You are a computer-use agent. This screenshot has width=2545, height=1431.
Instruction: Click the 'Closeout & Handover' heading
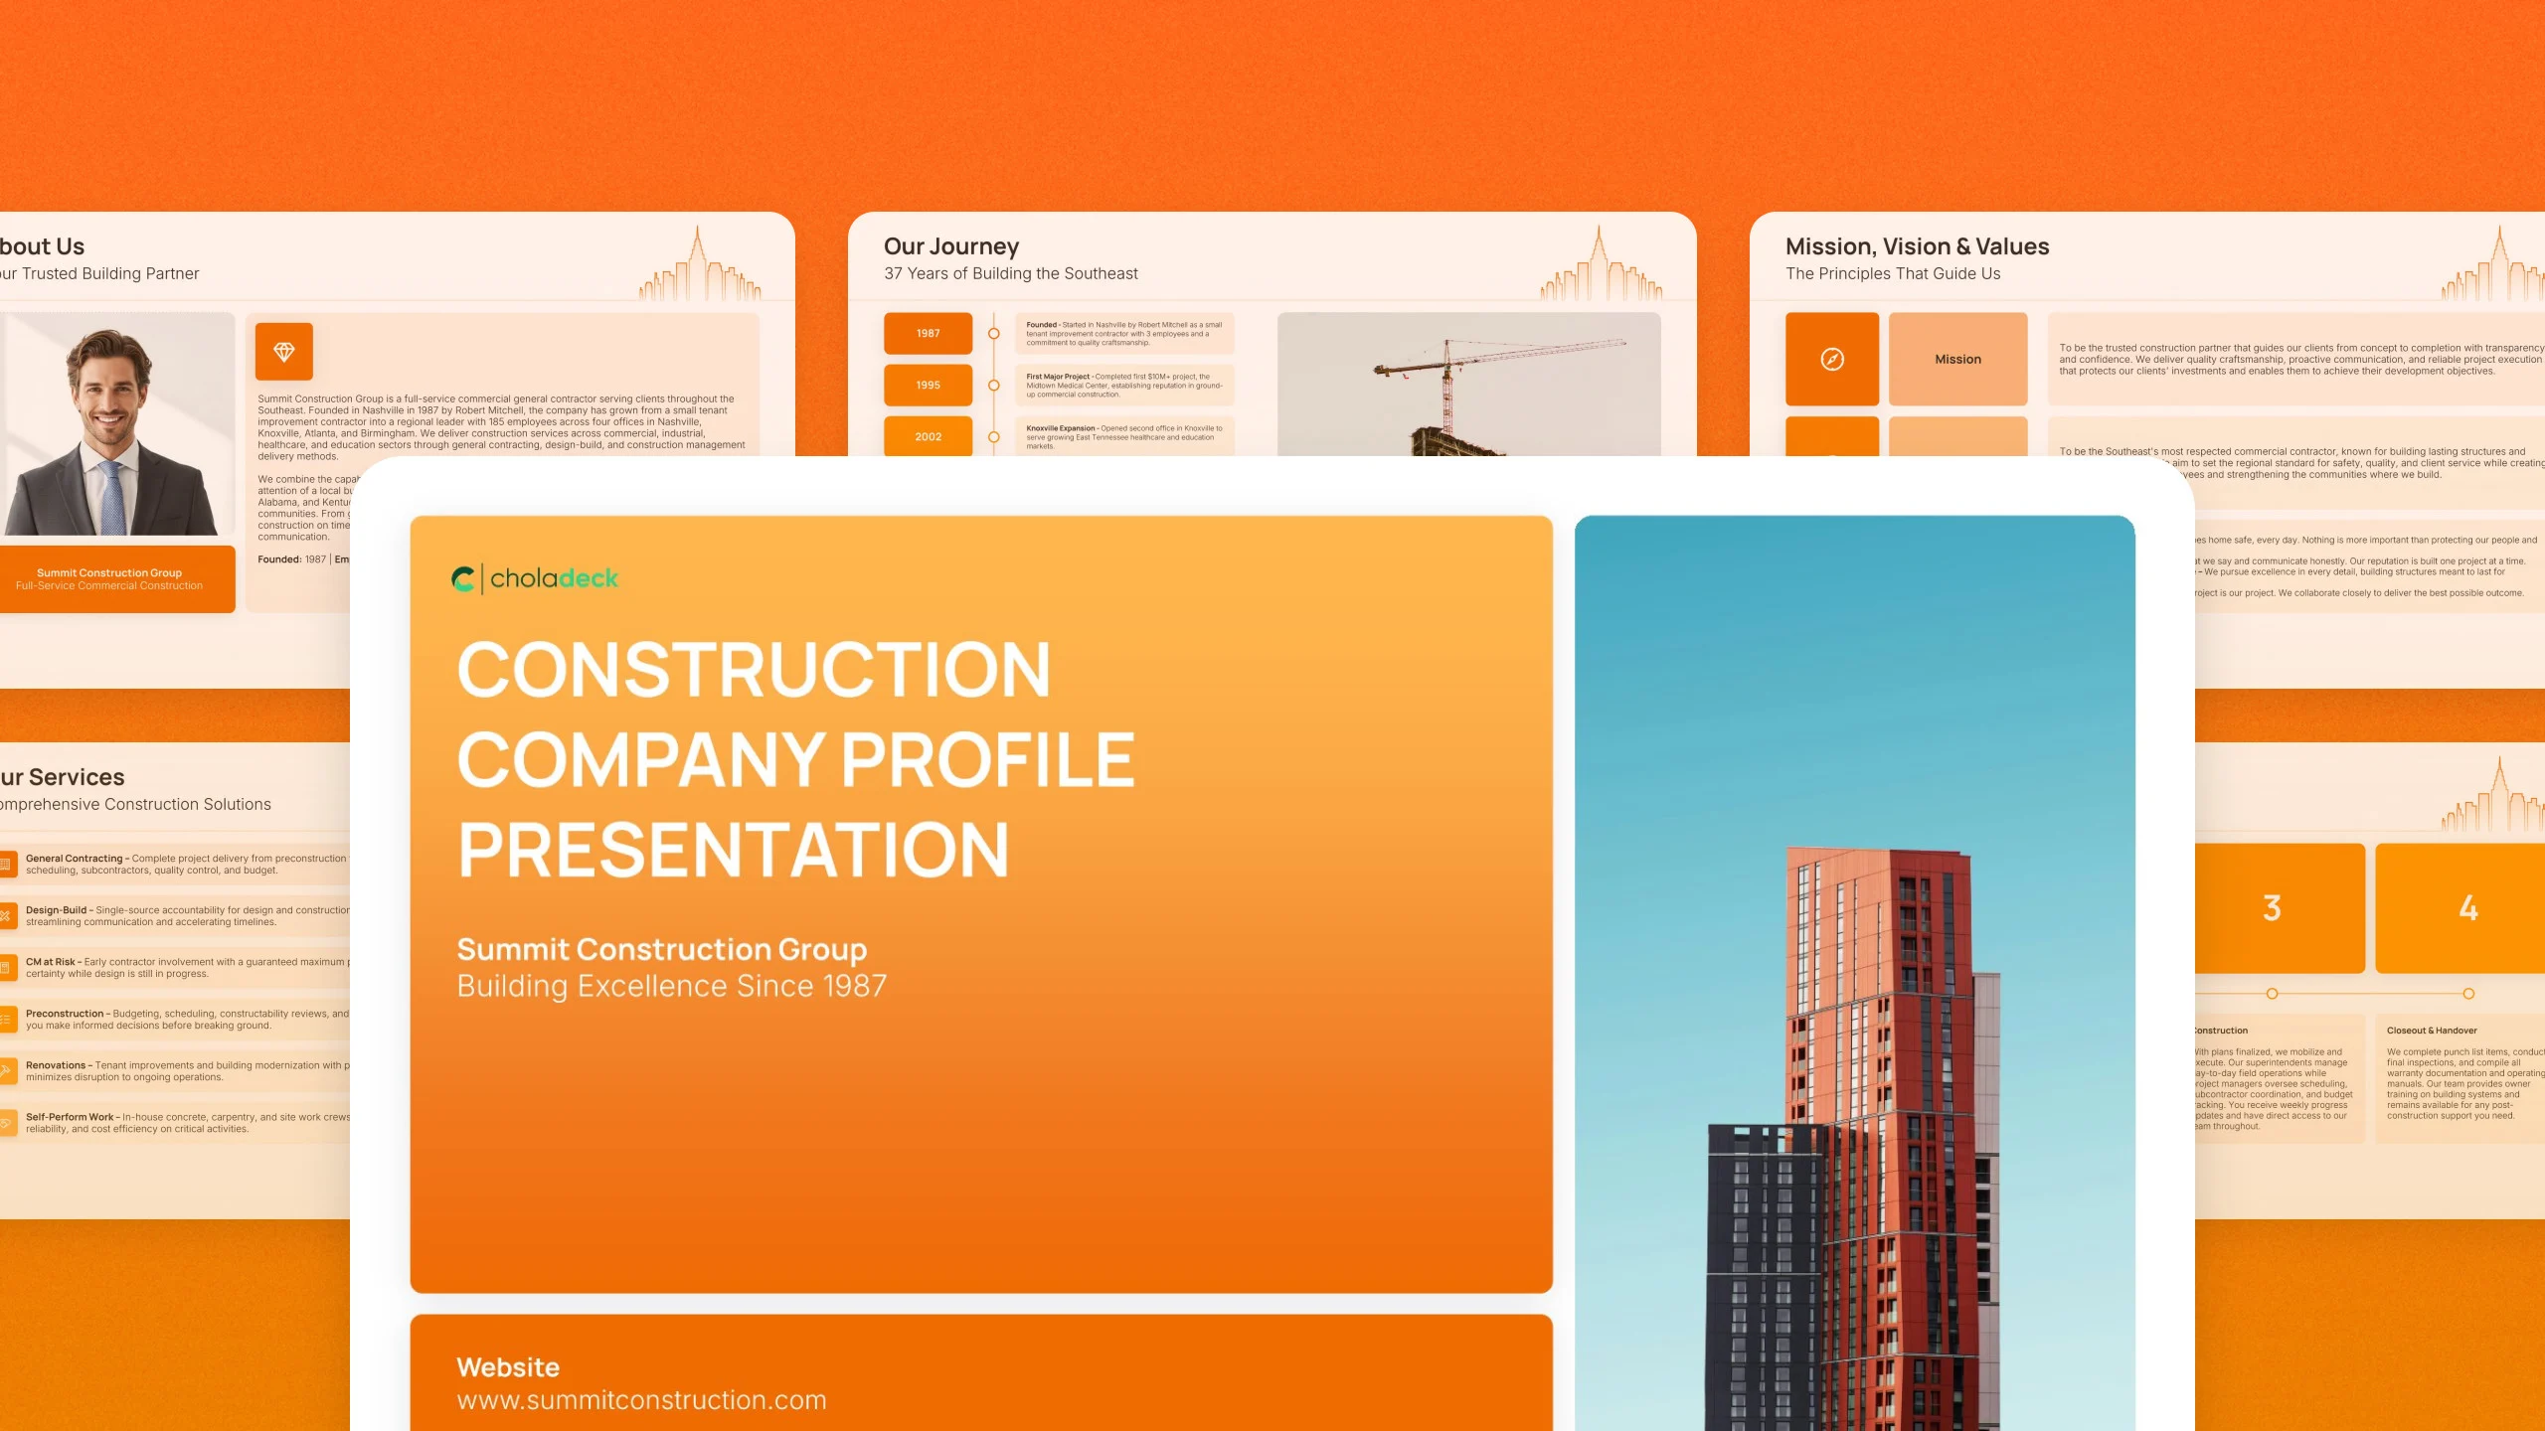[x=2432, y=1031]
